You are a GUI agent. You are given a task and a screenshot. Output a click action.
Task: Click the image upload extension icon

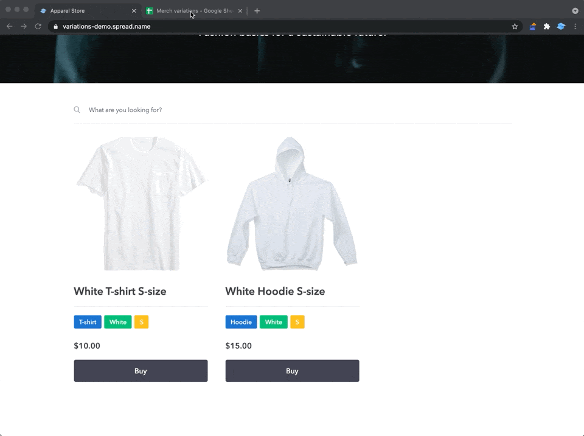pos(532,26)
